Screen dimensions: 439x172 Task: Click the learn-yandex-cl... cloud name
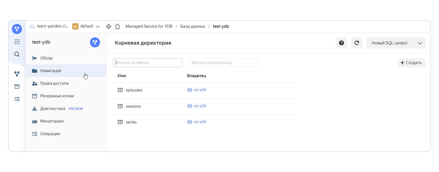pyautogui.click(x=53, y=26)
